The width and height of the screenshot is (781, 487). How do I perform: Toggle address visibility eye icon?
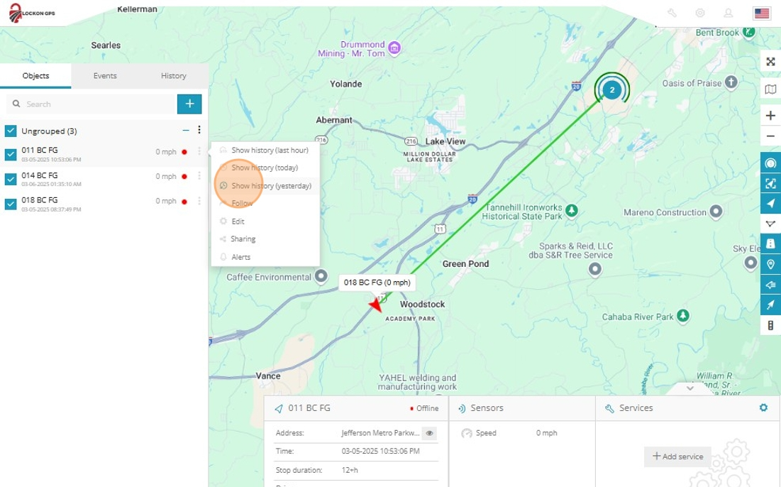[429, 433]
